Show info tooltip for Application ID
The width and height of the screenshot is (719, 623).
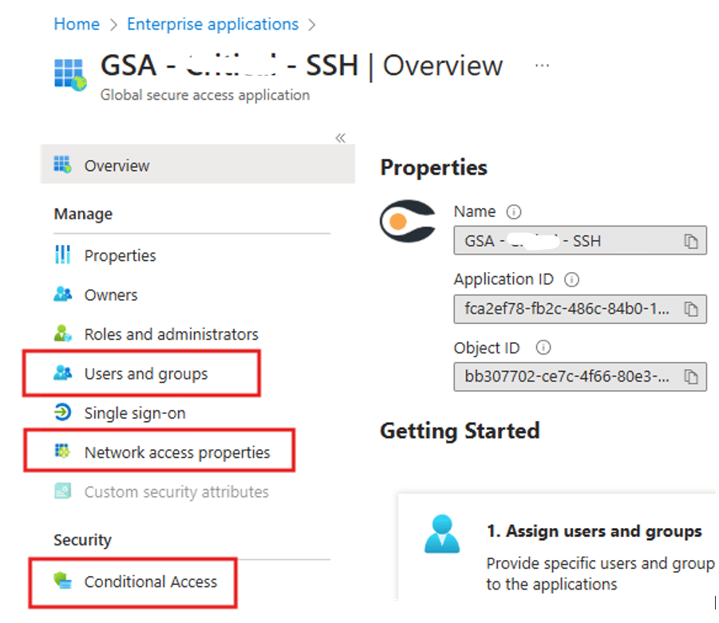tap(571, 279)
